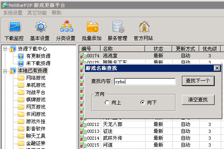Viewport: 224px width, 149px height.
Task: Select the 向下 search direction radio
Action: point(143,103)
